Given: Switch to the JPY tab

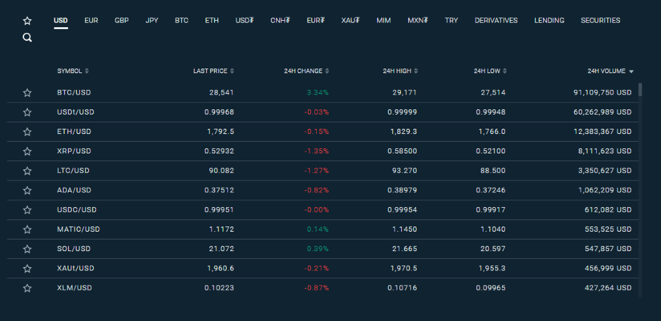Looking at the screenshot, I should (152, 20).
